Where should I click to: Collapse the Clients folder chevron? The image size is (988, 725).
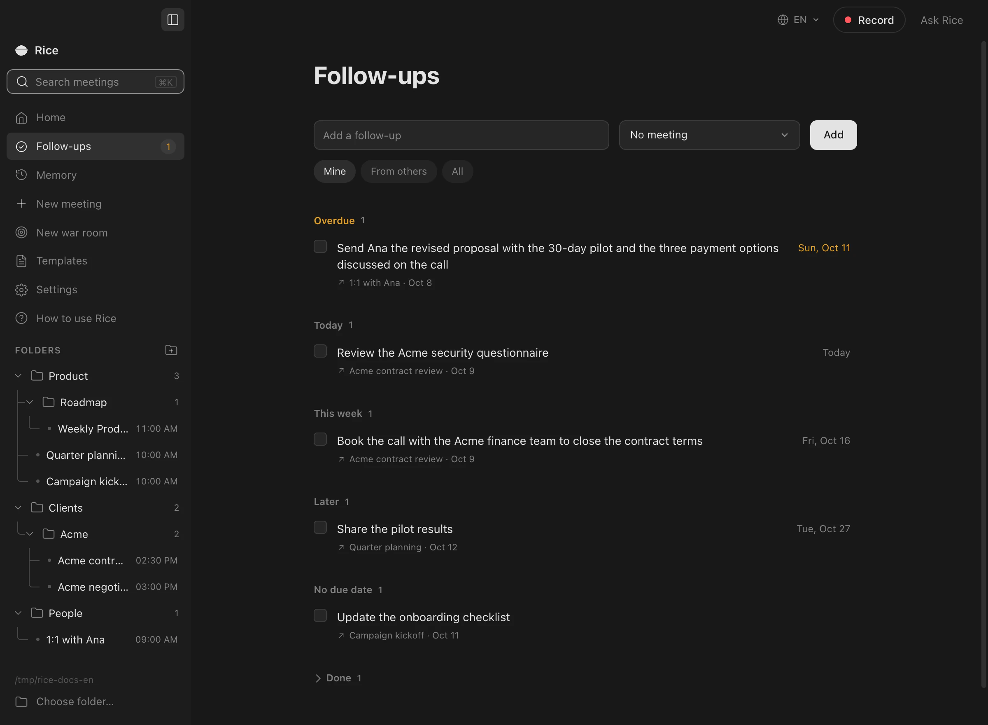pyautogui.click(x=19, y=507)
